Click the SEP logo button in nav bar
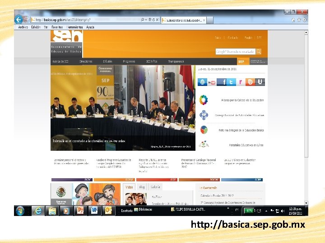 pos(243,61)
